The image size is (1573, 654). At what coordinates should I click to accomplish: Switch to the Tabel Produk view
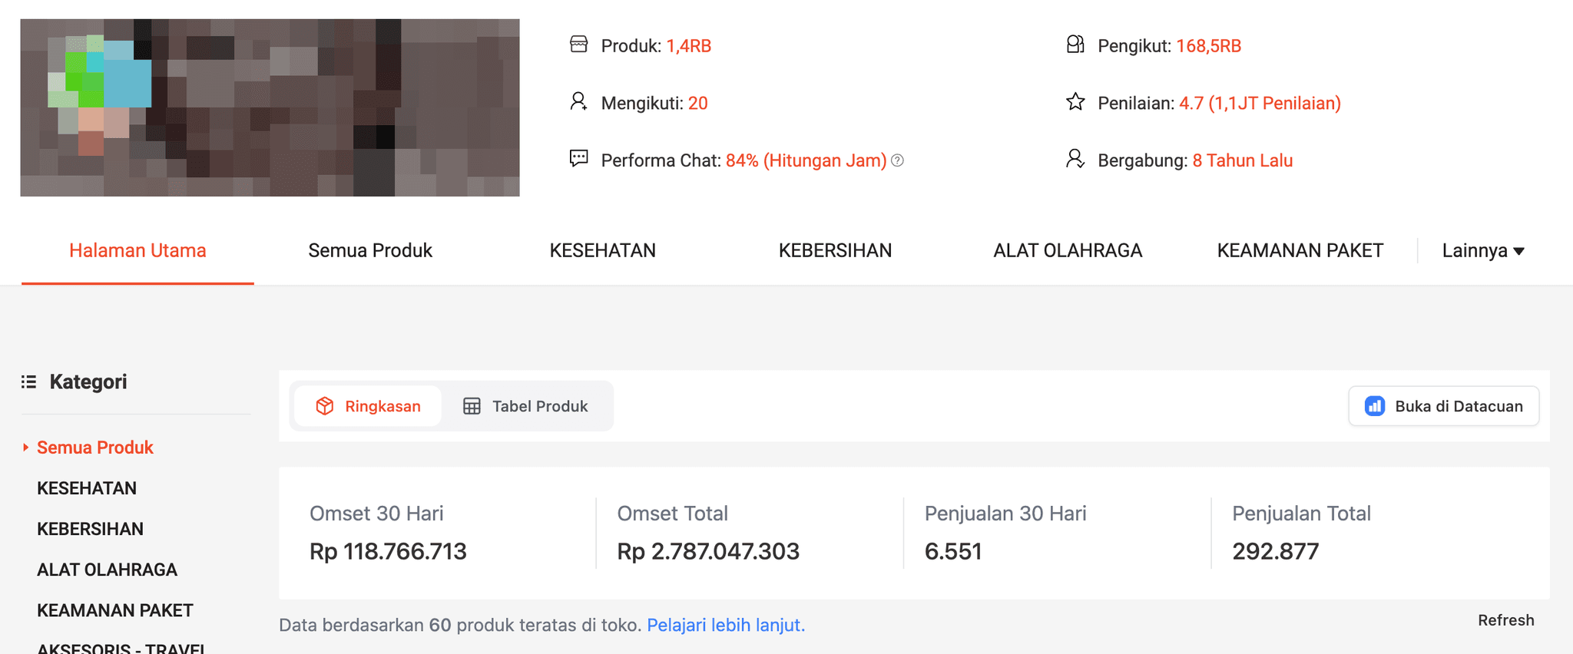point(525,406)
